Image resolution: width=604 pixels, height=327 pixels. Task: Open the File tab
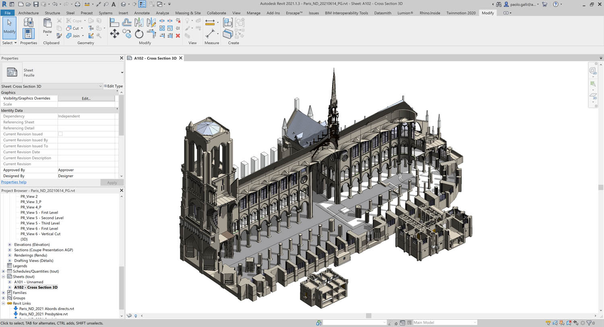[x=7, y=13]
